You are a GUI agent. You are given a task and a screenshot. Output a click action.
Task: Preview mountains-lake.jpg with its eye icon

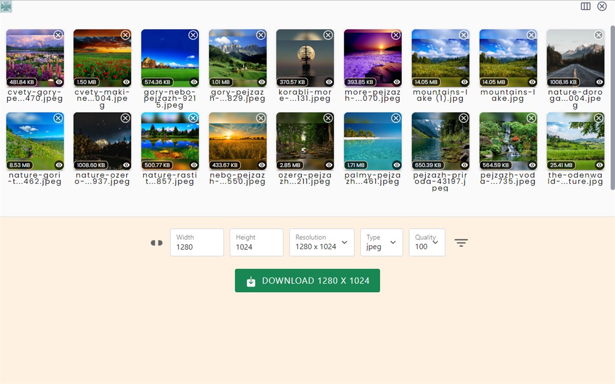[531, 81]
